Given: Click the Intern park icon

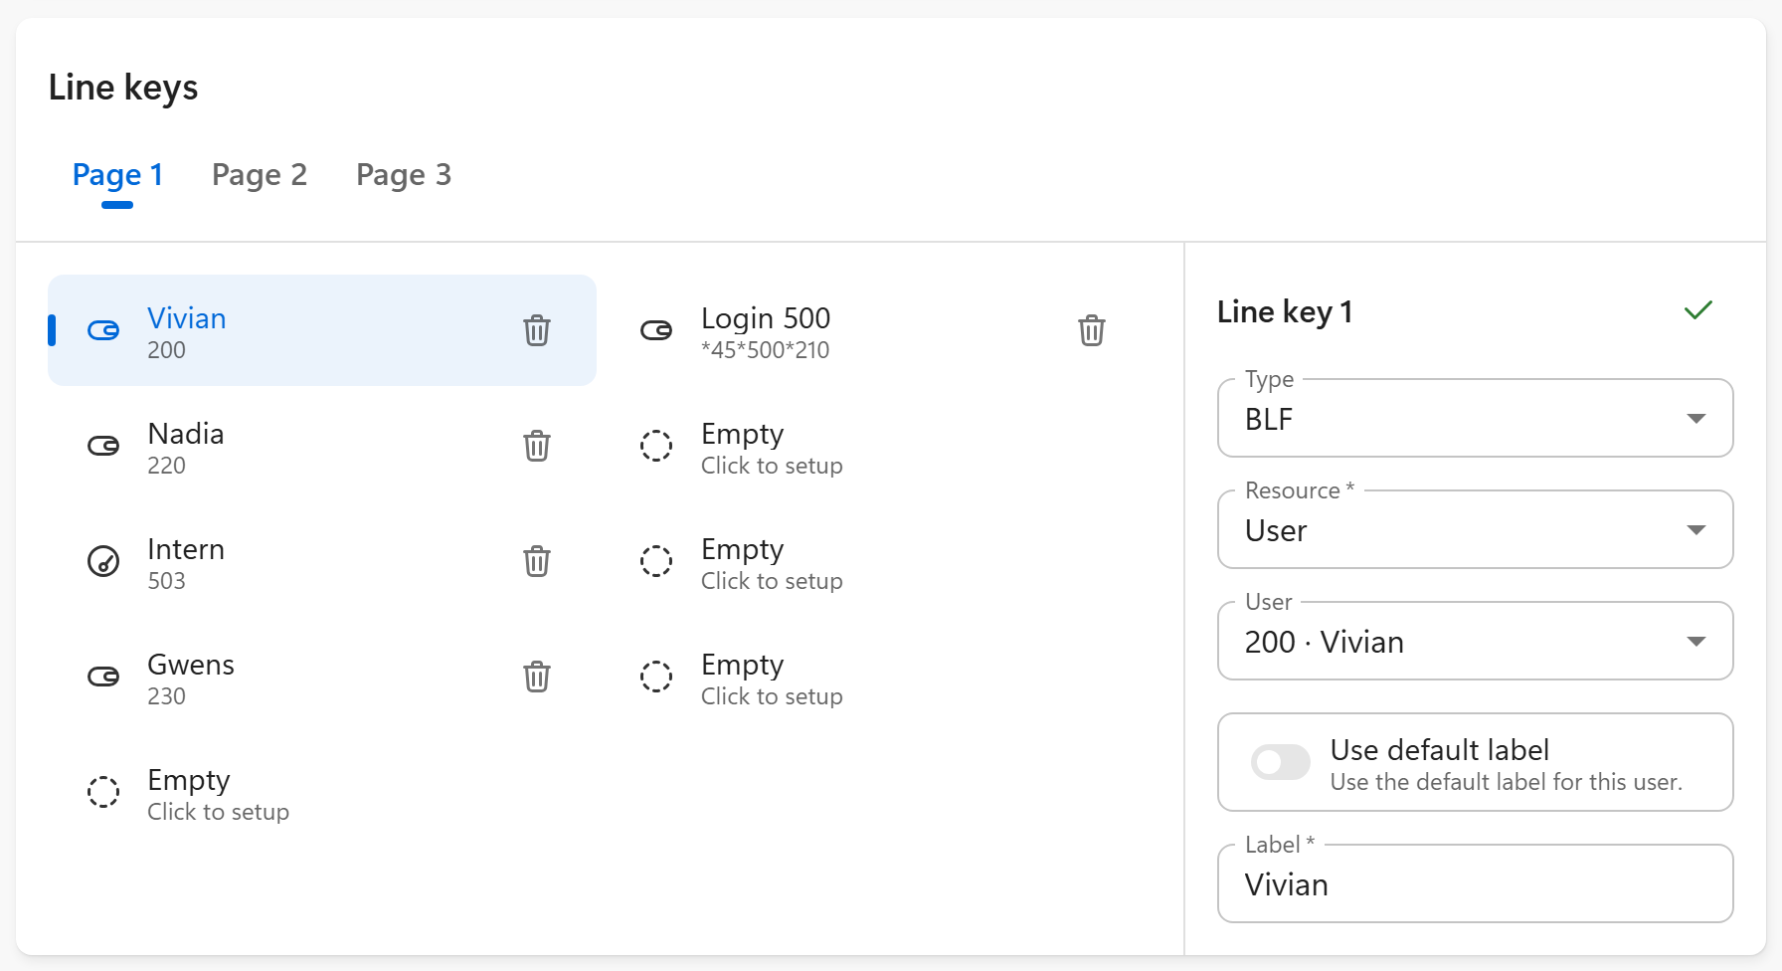Looking at the screenshot, I should tap(103, 561).
